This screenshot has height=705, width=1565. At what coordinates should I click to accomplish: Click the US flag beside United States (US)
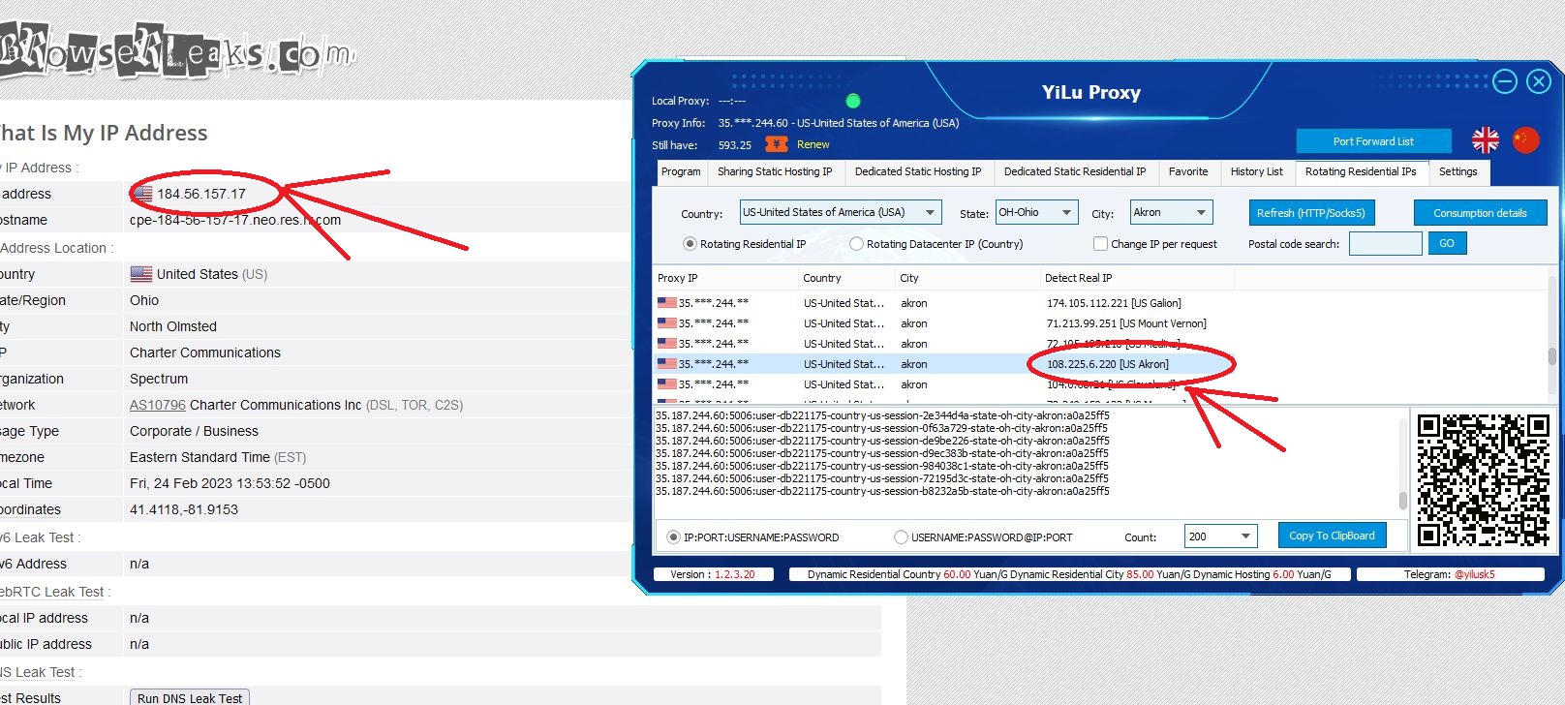[x=141, y=274]
